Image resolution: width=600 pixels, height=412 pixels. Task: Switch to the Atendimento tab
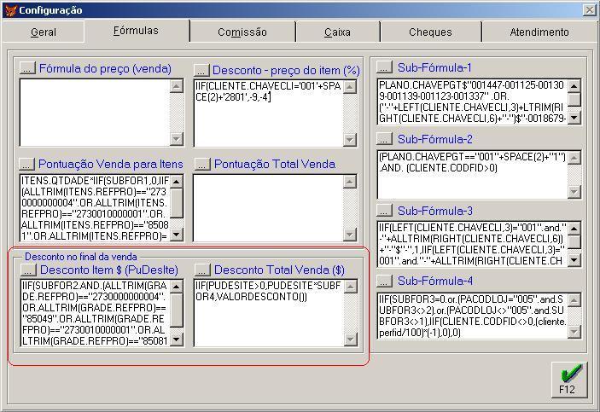(x=539, y=32)
